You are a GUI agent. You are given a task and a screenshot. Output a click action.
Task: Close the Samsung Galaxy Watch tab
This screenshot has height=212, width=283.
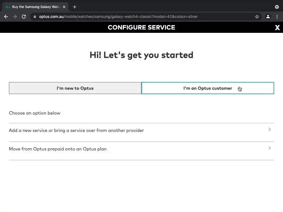pyautogui.click(x=64, y=7)
